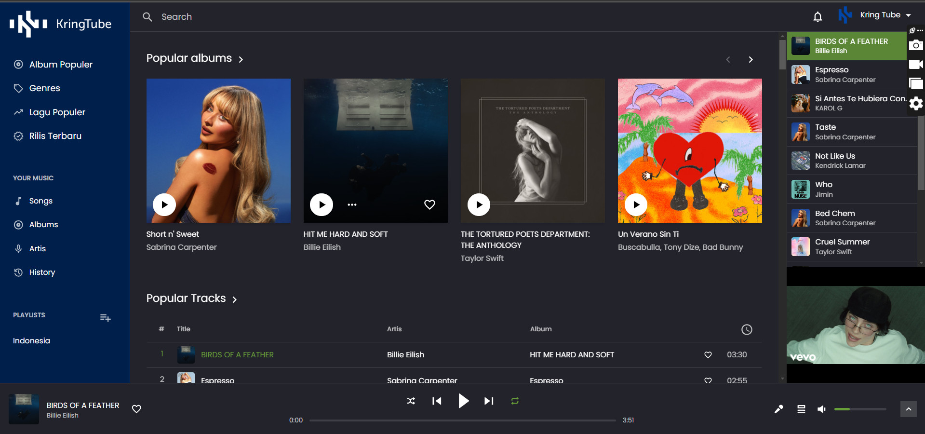Play THE TORTURED POETS DEPARTMENT album
This screenshot has height=434, width=925.
point(479,204)
